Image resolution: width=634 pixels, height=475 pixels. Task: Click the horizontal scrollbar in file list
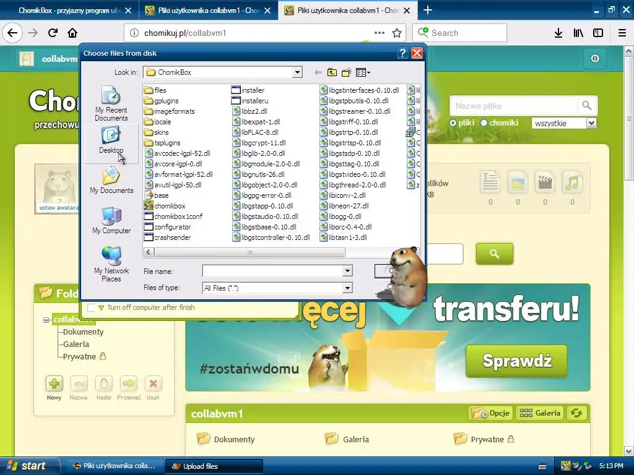coord(250,252)
